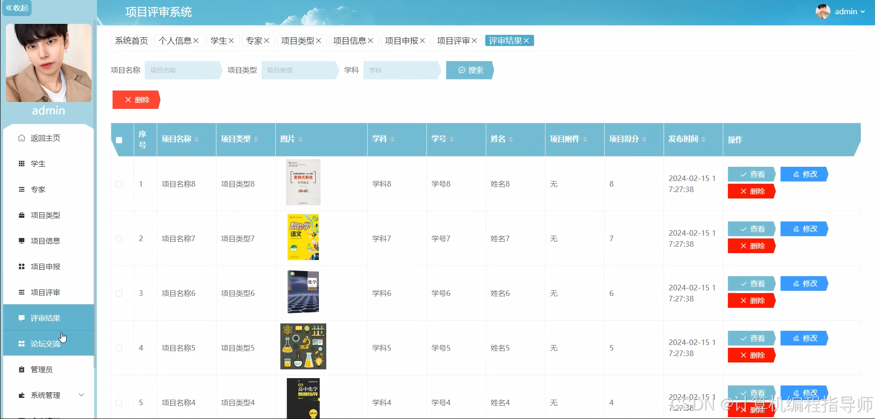Delete row 项目名称5
This screenshot has width=875, height=419.
point(752,355)
